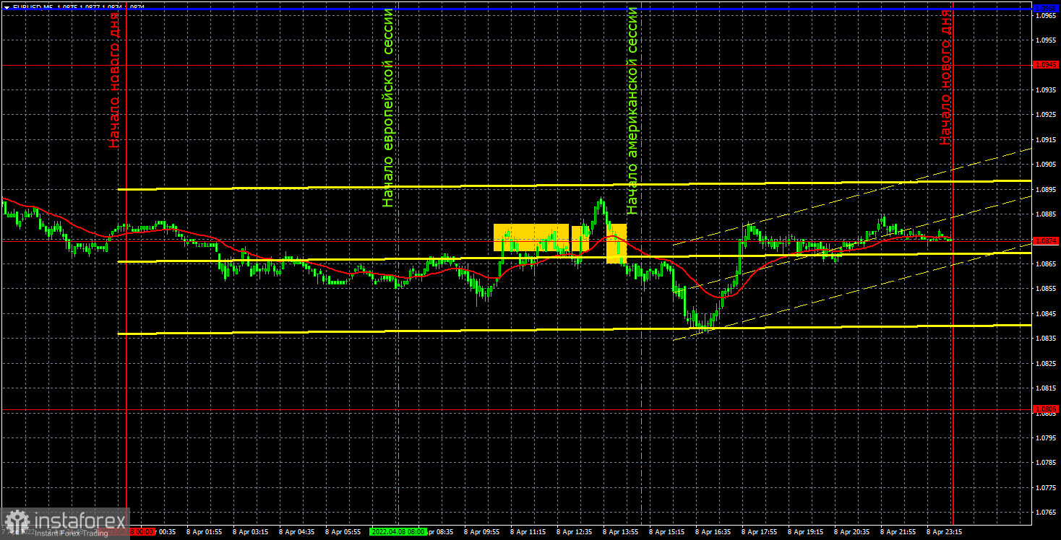1061x540 pixels.
Task: Click the '8 Apr 13:55' time axis label
Action: [x=621, y=531]
